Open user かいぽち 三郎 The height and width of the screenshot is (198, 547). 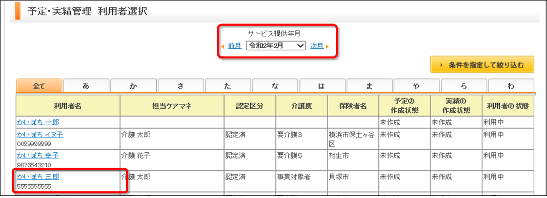coord(38,176)
